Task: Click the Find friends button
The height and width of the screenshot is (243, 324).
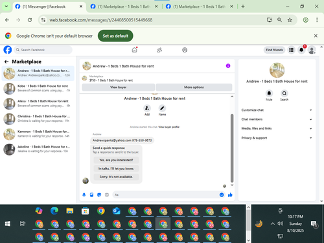Action: point(274,50)
